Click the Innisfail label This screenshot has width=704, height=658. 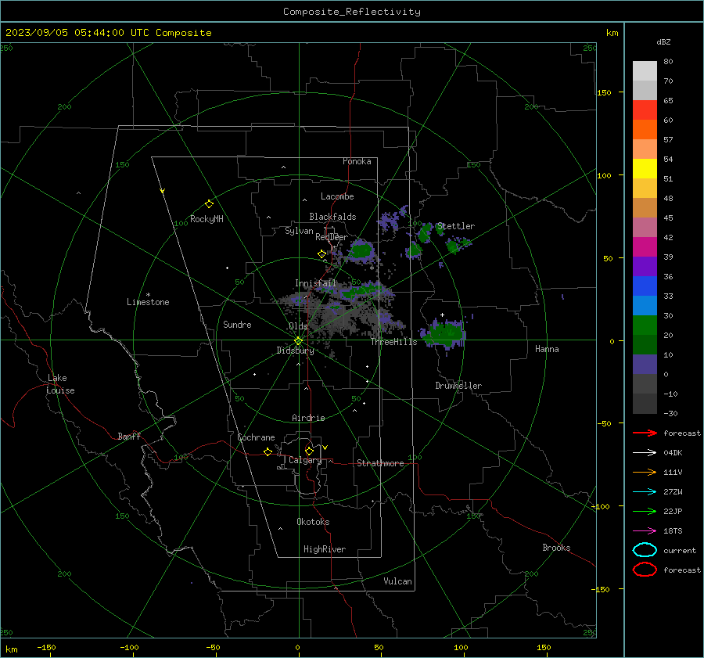pos(315,283)
